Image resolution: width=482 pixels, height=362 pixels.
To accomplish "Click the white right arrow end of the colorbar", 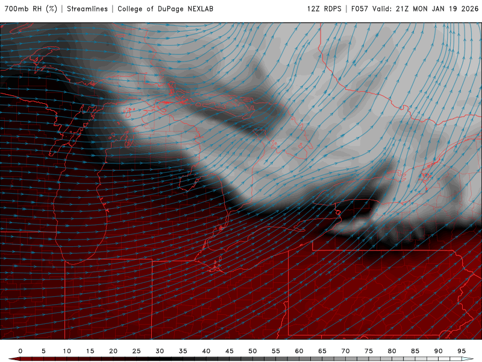I will click(x=468, y=359).
